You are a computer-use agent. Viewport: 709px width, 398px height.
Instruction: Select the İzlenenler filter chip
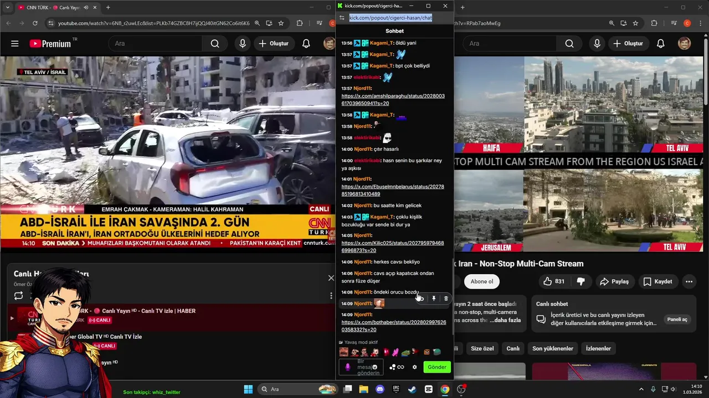point(598,349)
